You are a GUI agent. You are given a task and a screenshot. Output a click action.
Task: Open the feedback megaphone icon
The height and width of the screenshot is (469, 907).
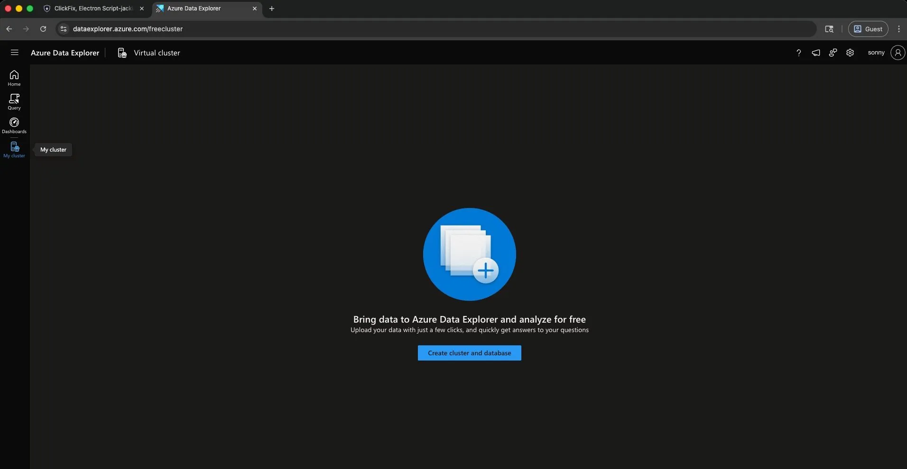point(816,53)
